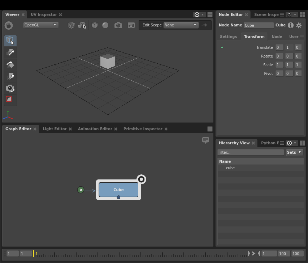Close the Primitive Inspector tab
308x263 pixels.
[166, 129]
